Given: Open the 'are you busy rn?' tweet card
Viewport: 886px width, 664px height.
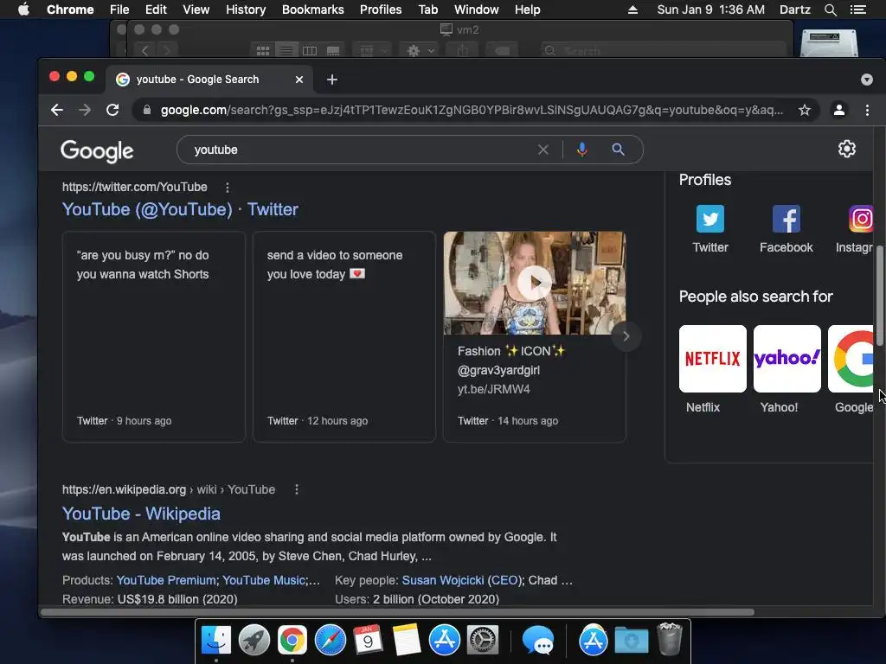Looking at the screenshot, I should click(154, 336).
